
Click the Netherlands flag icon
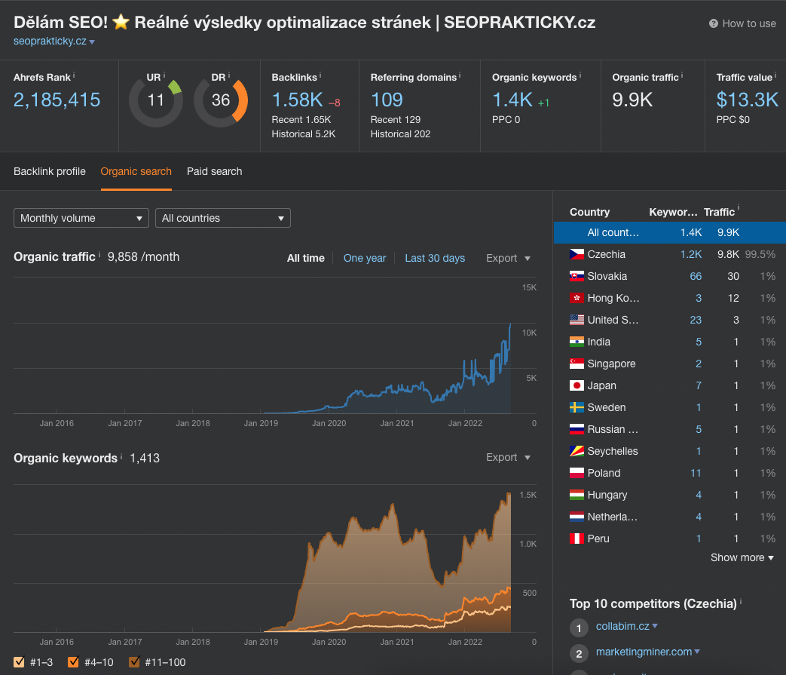[577, 517]
